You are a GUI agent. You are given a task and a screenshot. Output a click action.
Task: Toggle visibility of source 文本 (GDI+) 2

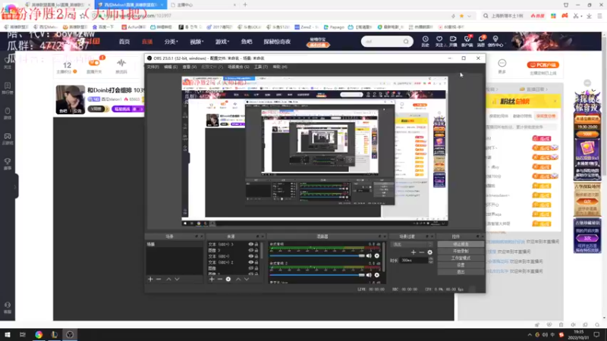pyautogui.click(x=250, y=262)
